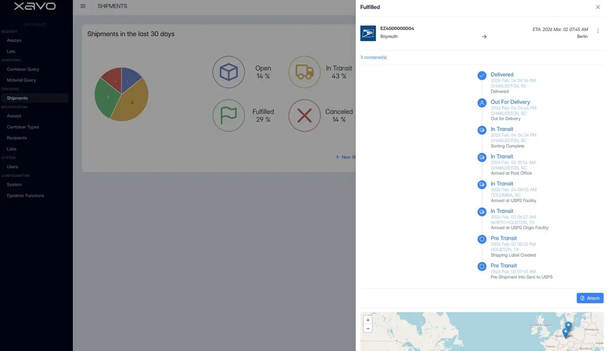Click the origin city Bayreuth
The width and height of the screenshot is (607, 351).
(x=389, y=37)
